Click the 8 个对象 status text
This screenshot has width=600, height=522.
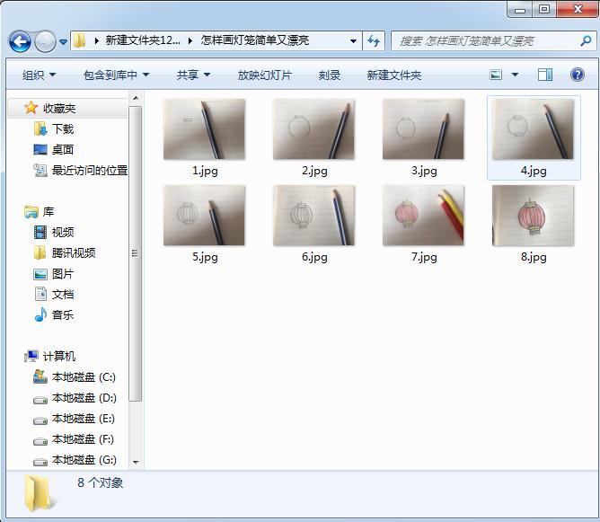click(x=101, y=482)
